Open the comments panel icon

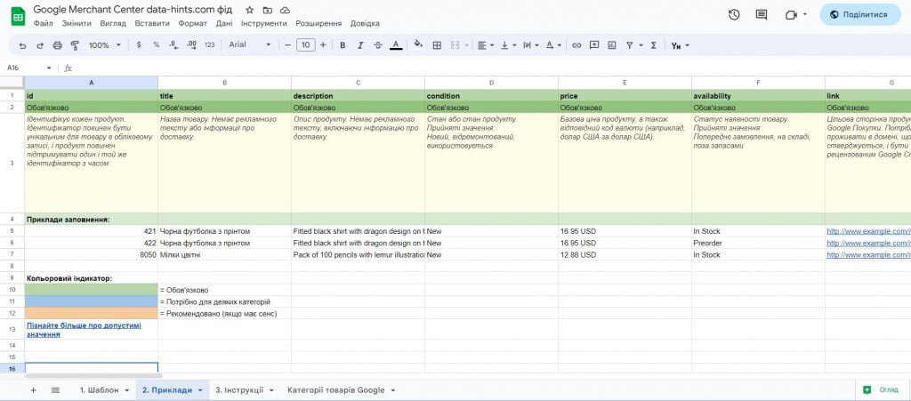click(x=762, y=14)
